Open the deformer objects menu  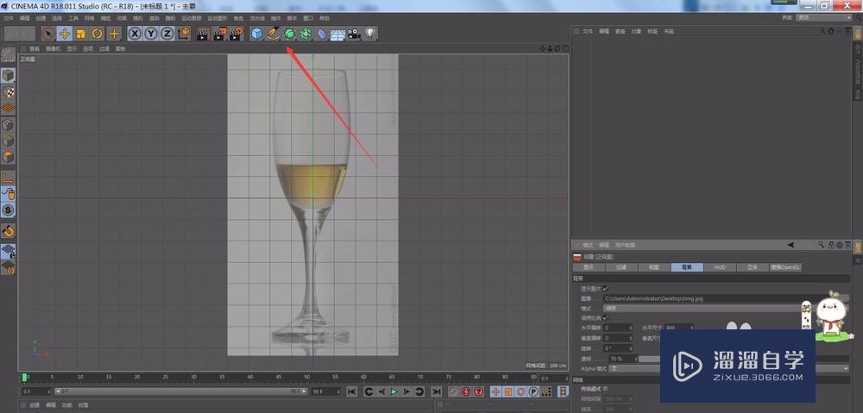pyautogui.click(x=321, y=34)
